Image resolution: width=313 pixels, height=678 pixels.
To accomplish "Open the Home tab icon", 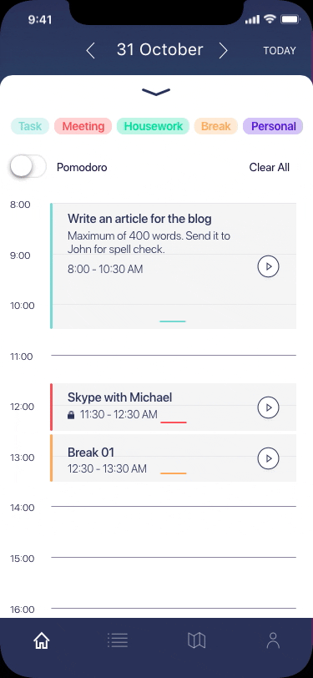I will tap(42, 640).
